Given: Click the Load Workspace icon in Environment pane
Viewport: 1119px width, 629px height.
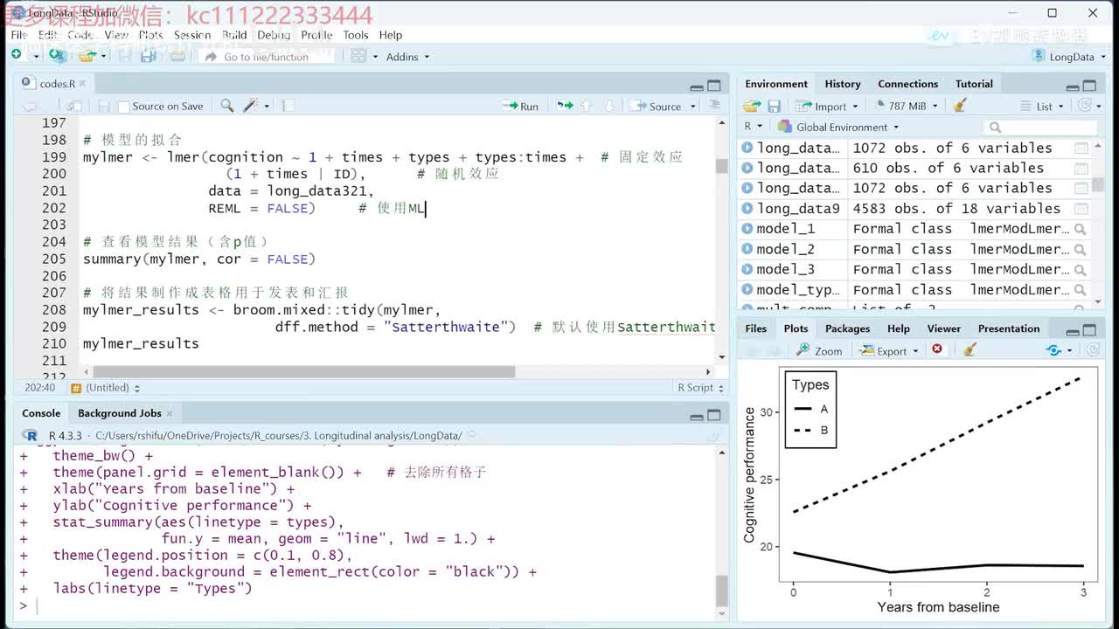Looking at the screenshot, I should pyautogui.click(x=752, y=106).
